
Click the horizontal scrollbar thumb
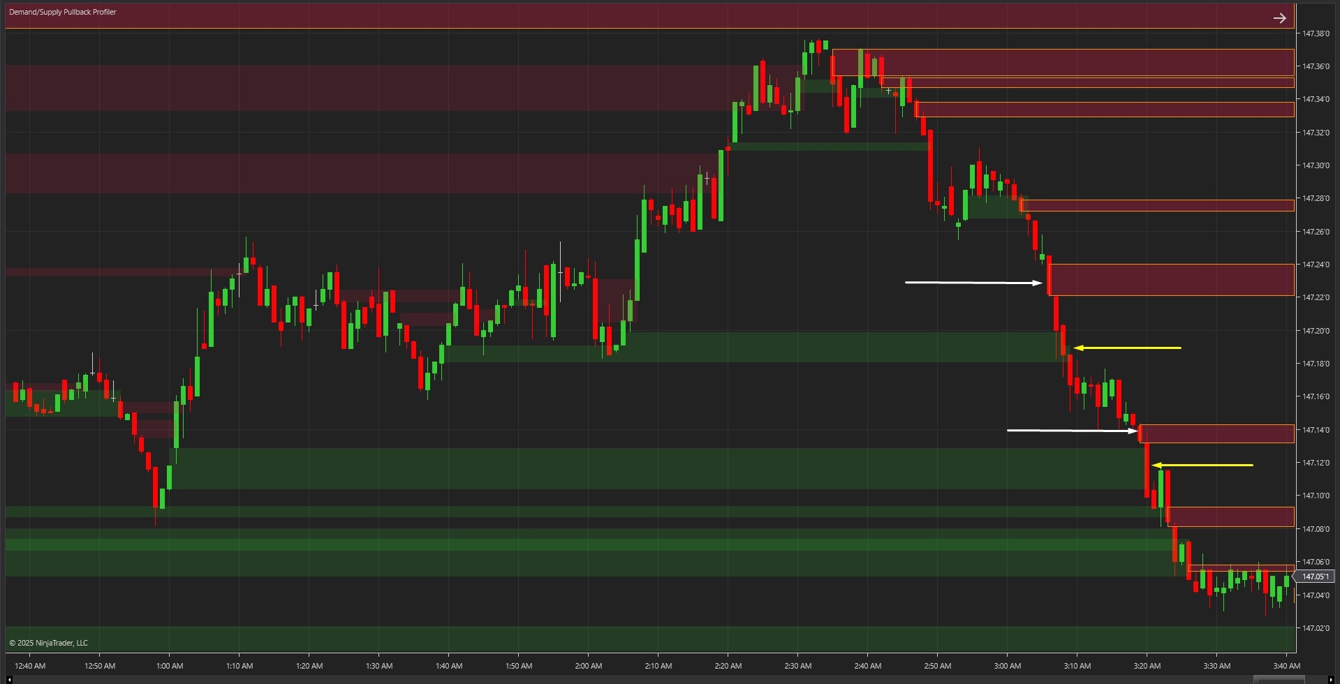coord(1278,679)
